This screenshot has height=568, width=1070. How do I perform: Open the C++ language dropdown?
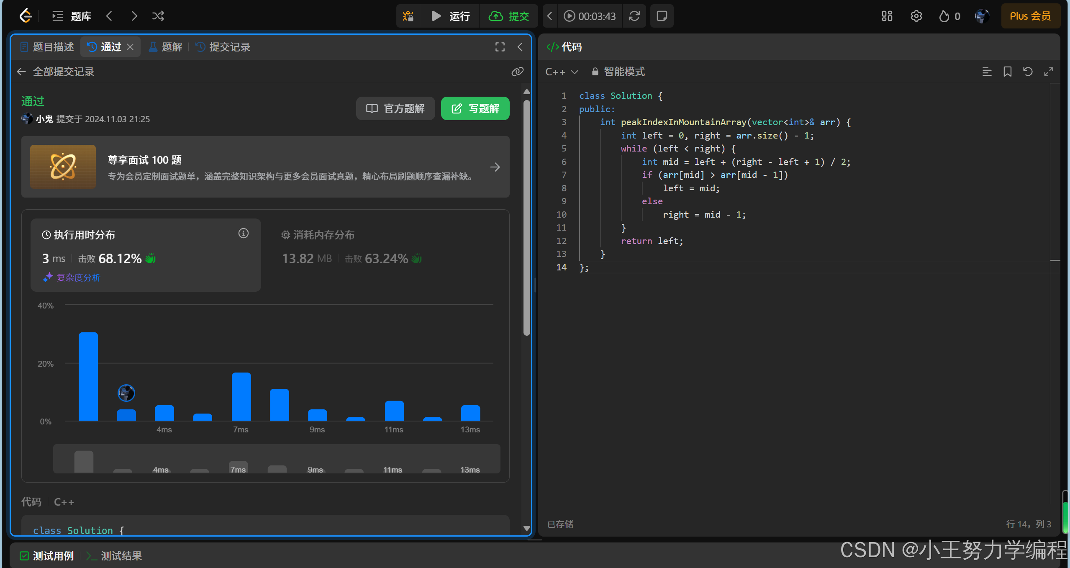561,72
